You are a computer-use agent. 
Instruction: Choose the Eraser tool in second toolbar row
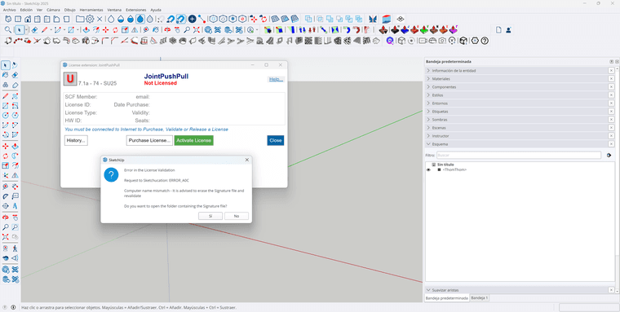[34, 30]
